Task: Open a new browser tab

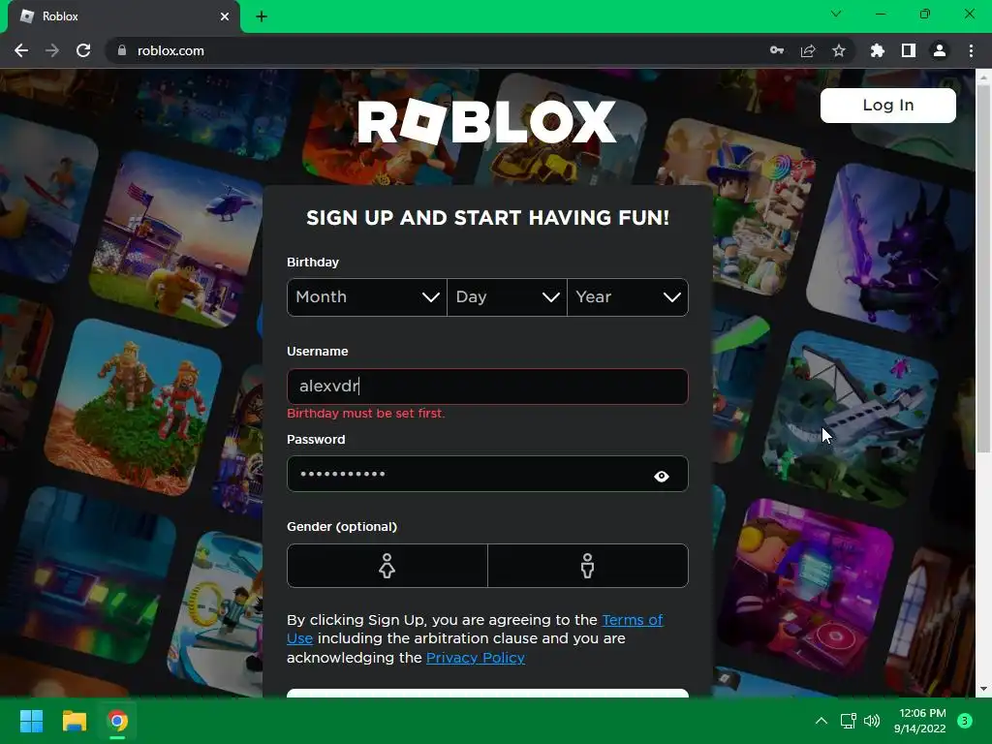Action: pos(262,16)
